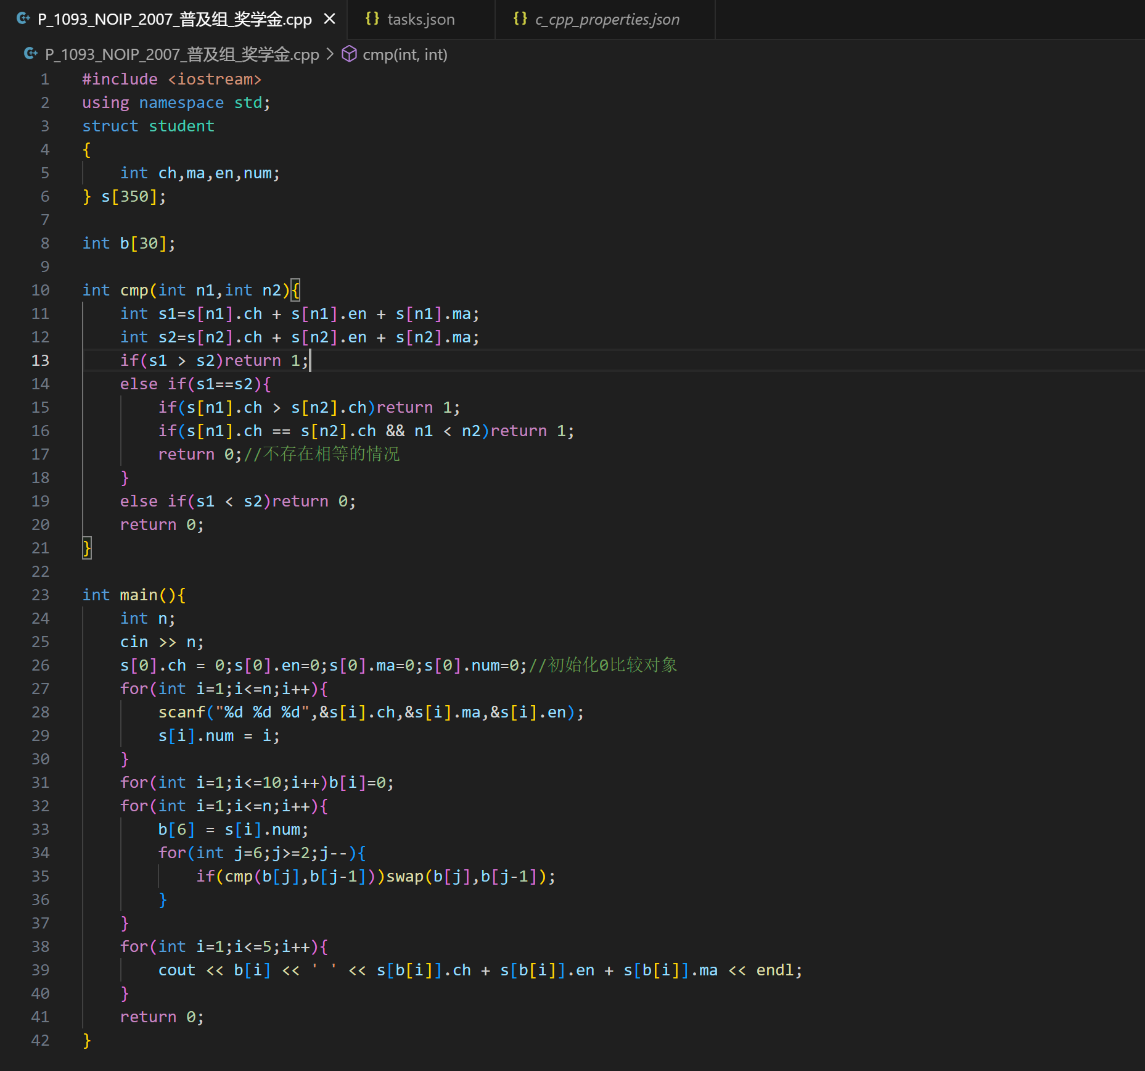The width and height of the screenshot is (1145, 1071).
Task: Switch to the tasks.json tab
Action: click(x=421, y=19)
